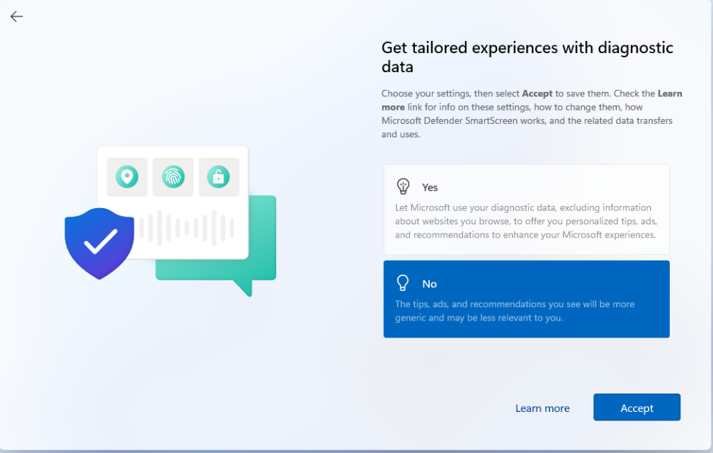
Task: Click bold "Accept" word in instructions paragraph
Action: click(x=537, y=93)
